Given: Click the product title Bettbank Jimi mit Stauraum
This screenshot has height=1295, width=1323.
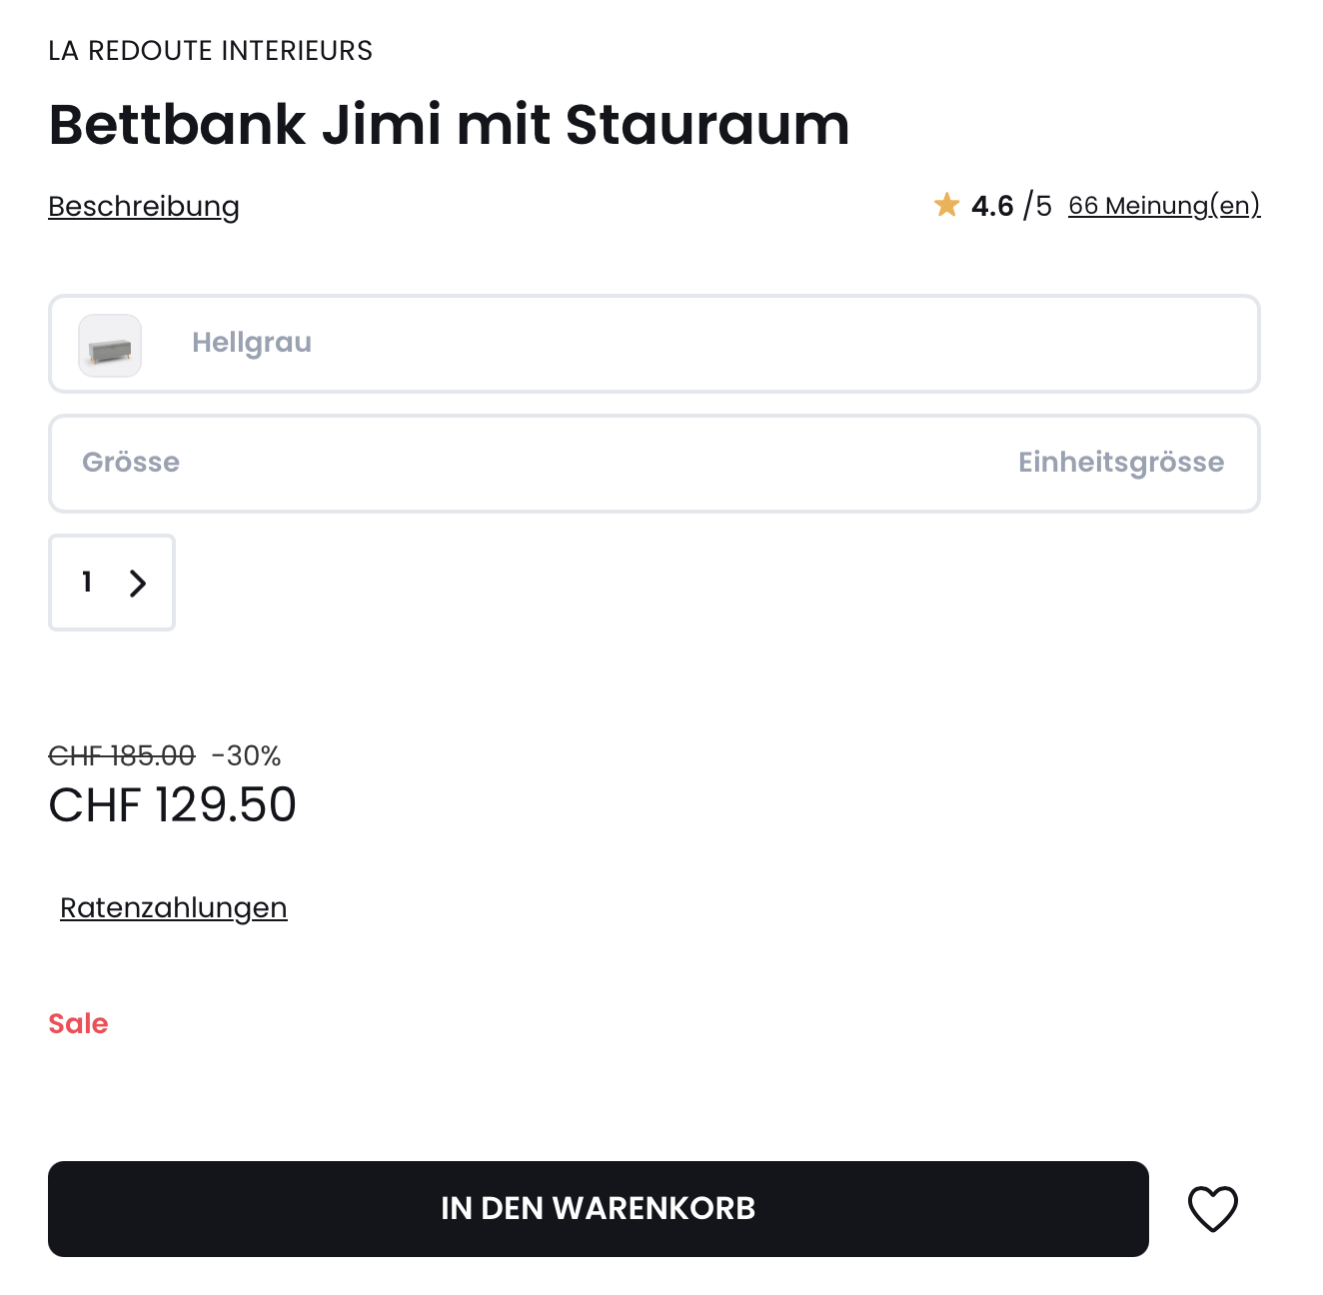Looking at the screenshot, I should [449, 125].
